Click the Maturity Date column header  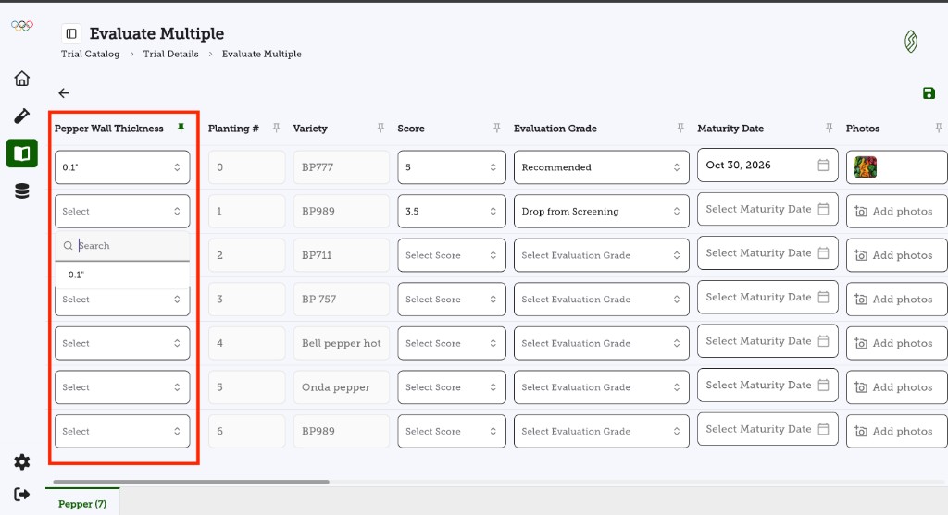pos(730,128)
